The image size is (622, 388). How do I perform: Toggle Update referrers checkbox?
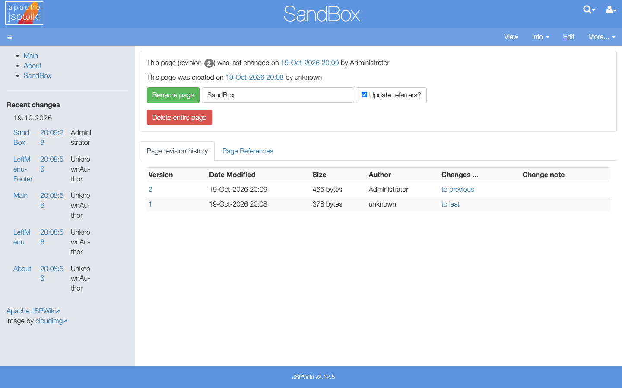364,95
